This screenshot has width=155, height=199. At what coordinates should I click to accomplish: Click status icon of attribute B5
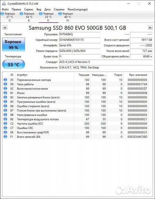click(x=5, y=102)
